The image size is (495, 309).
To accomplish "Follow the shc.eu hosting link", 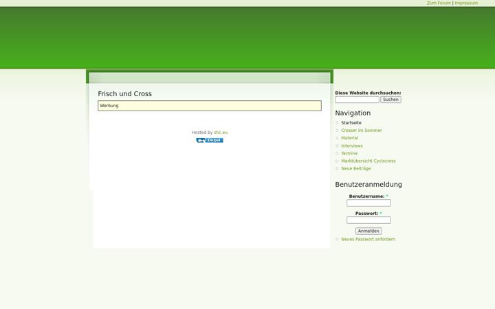I will tap(221, 133).
